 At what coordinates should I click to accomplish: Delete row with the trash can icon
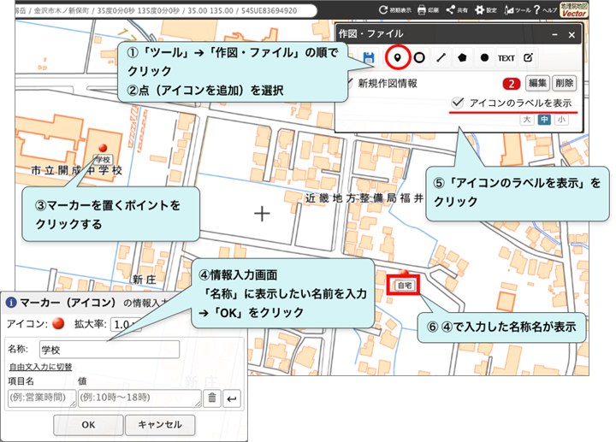(212, 398)
